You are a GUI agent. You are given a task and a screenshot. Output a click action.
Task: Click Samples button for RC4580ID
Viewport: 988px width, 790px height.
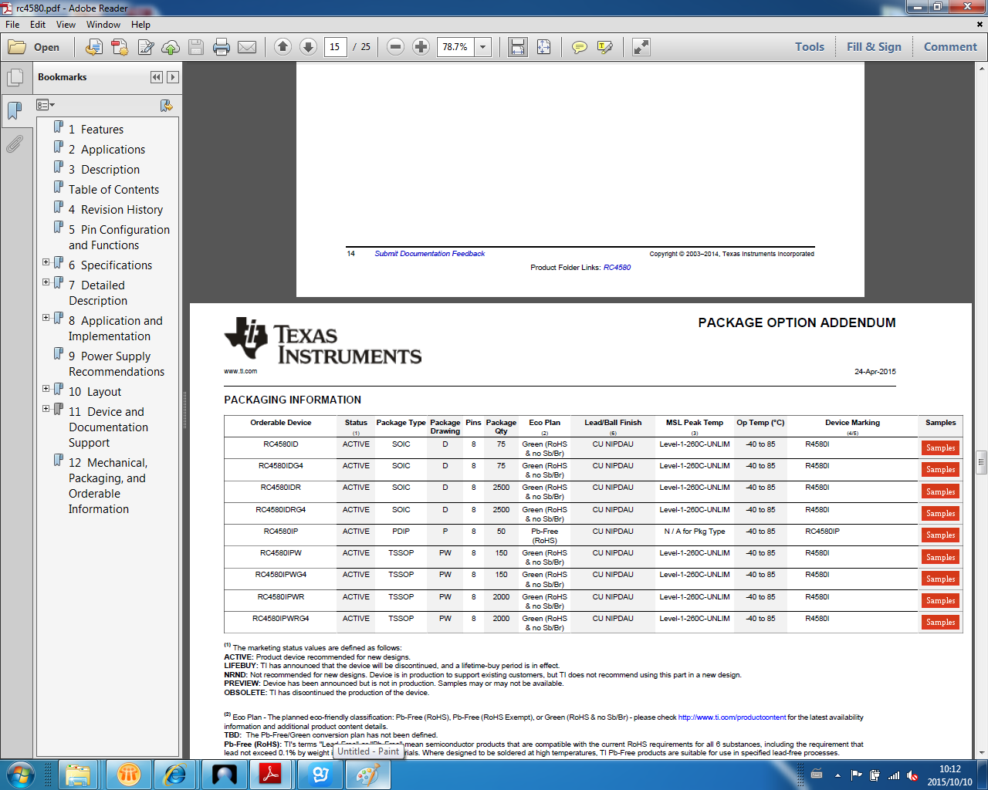click(x=941, y=447)
